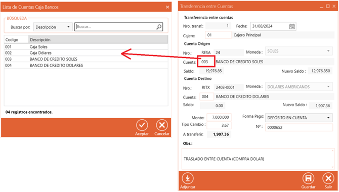The width and height of the screenshot is (339, 192).
Task: Click the Adjuntar download icon
Action: click(x=187, y=178)
